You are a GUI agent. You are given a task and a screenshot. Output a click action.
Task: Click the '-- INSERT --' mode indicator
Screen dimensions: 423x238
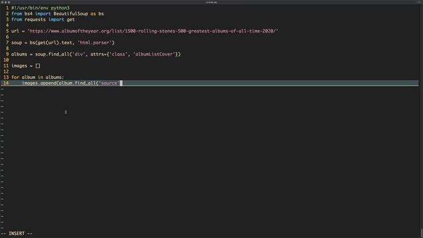(x=17, y=233)
